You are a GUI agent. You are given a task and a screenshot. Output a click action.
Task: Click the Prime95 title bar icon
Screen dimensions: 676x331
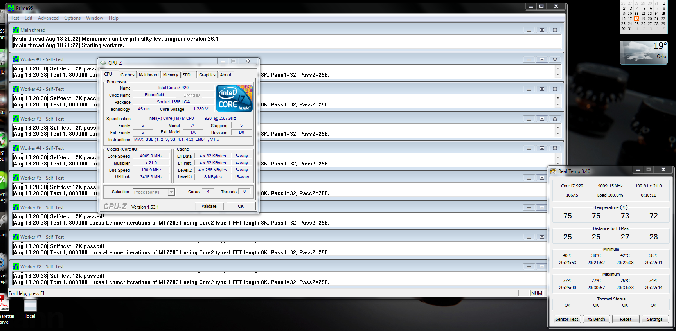tap(11, 8)
